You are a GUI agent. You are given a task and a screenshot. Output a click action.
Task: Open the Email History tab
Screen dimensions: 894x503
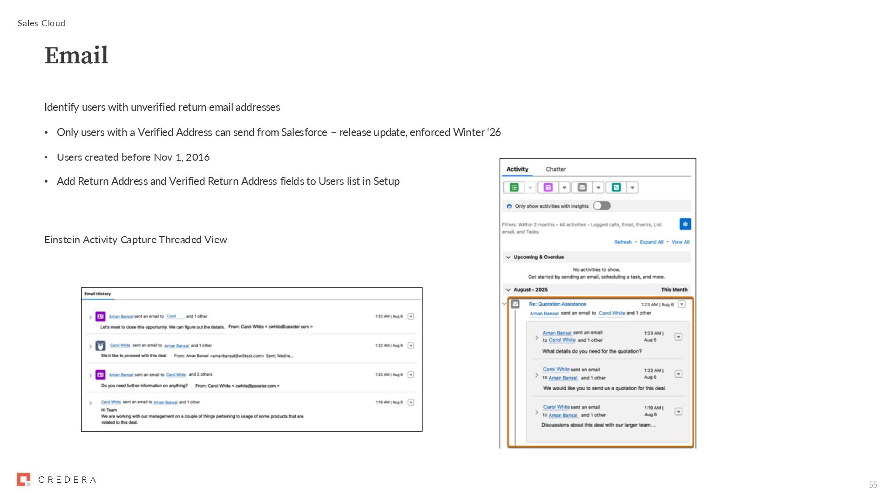tap(98, 294)
